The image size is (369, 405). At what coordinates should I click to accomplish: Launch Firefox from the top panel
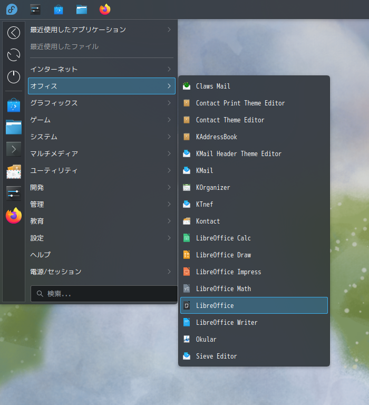tap(105, 9)
